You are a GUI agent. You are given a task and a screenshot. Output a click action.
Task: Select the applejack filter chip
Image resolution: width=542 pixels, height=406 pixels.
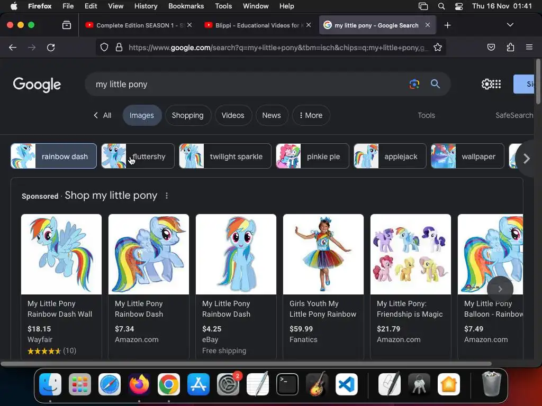coord(390,156)
